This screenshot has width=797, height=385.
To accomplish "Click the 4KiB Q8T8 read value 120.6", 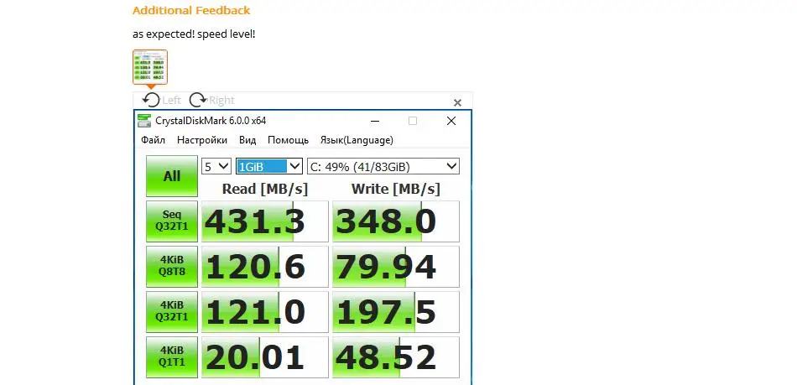I will coord(265,267).
